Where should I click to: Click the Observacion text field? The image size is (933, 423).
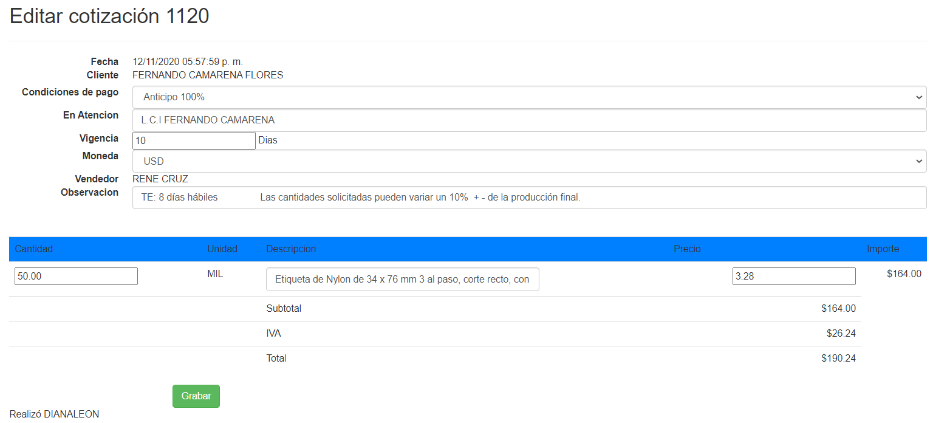(529, 198)
